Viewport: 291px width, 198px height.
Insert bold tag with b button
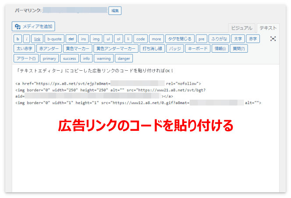(18, 39)
